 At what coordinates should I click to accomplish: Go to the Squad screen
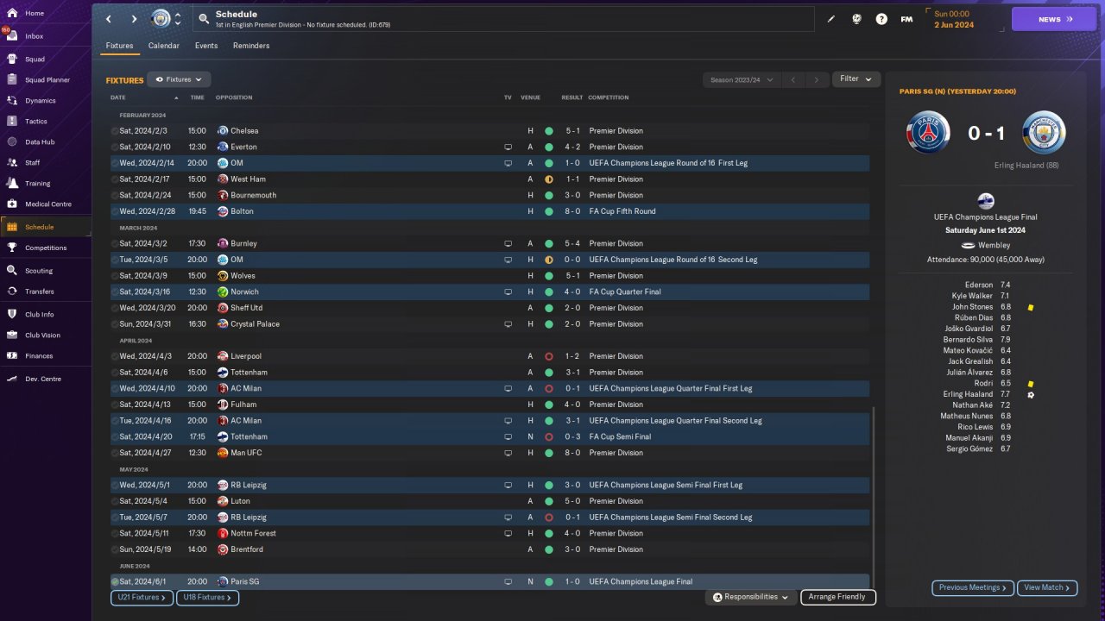[x=46, y=60]
